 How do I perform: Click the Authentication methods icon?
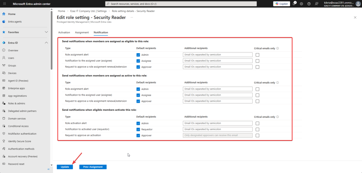point(4,149)
